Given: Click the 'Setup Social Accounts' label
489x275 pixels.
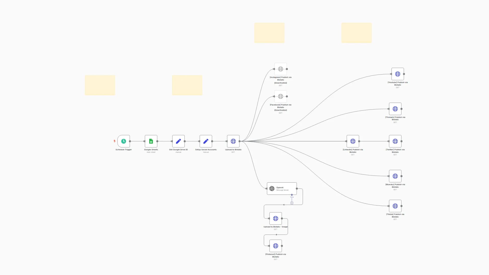Looking at the screenshot, I should pyautogui.click(x=206, y=150).
